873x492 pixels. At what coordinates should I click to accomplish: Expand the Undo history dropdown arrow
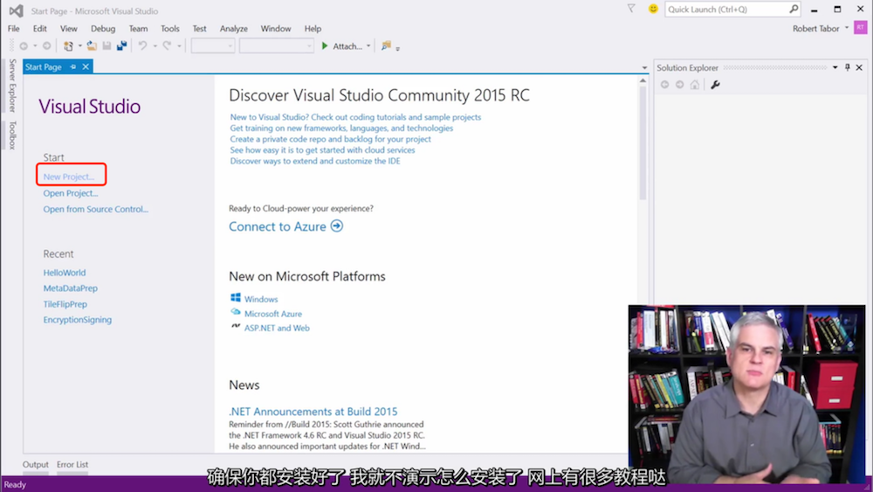(155, 46)
